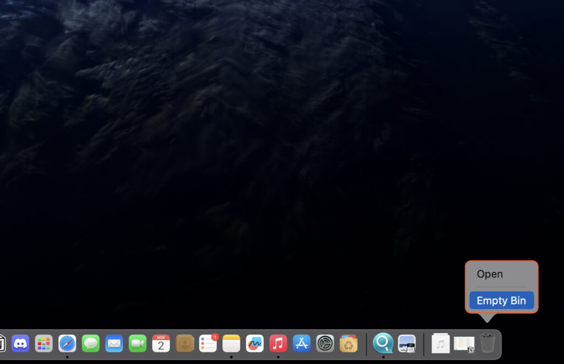Open Discord from the Dock
The width and height of the screenshot is (564, 364).
(20, 344)
